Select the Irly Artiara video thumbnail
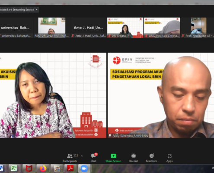 (x=125, y=28)
